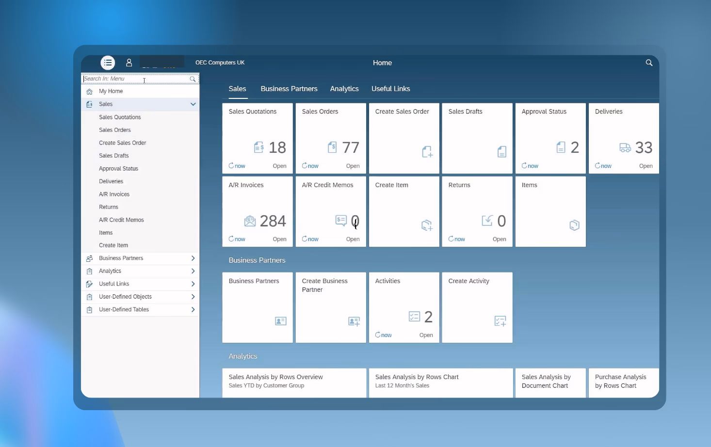This screenshot has width=711, height=447.
Task: Switch to the Sales tab
Action: [238, 89]
